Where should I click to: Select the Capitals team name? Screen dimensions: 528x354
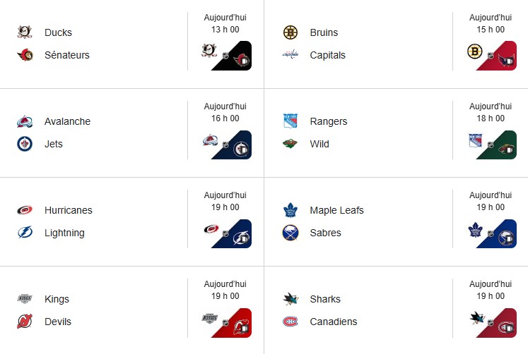tap(327, 55)
